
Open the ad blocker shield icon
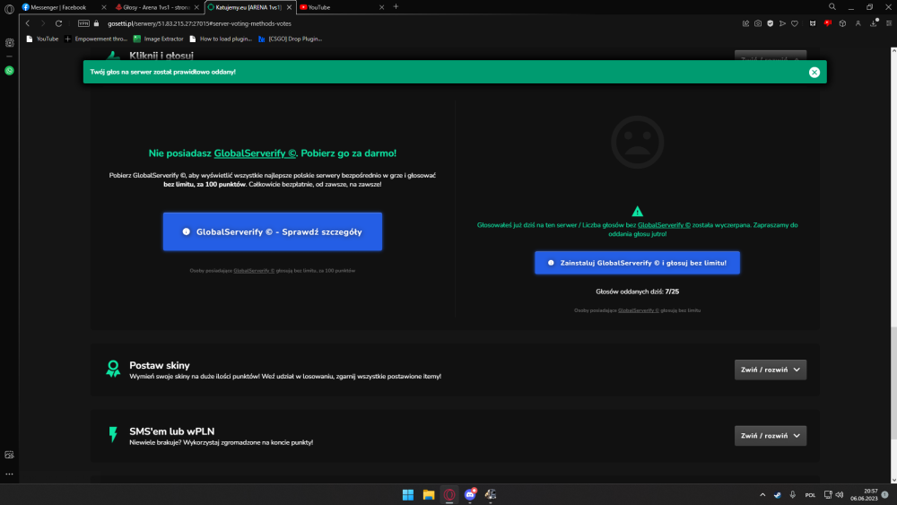(770, 23)
